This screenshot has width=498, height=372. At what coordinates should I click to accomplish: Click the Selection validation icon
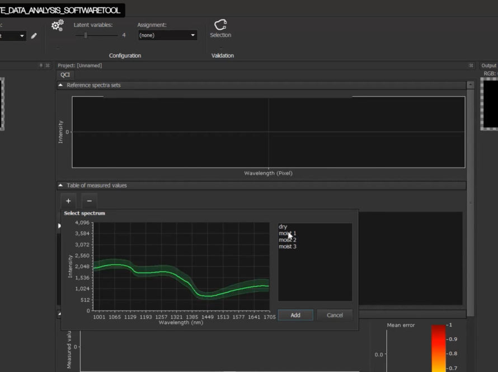coord(220,26)
